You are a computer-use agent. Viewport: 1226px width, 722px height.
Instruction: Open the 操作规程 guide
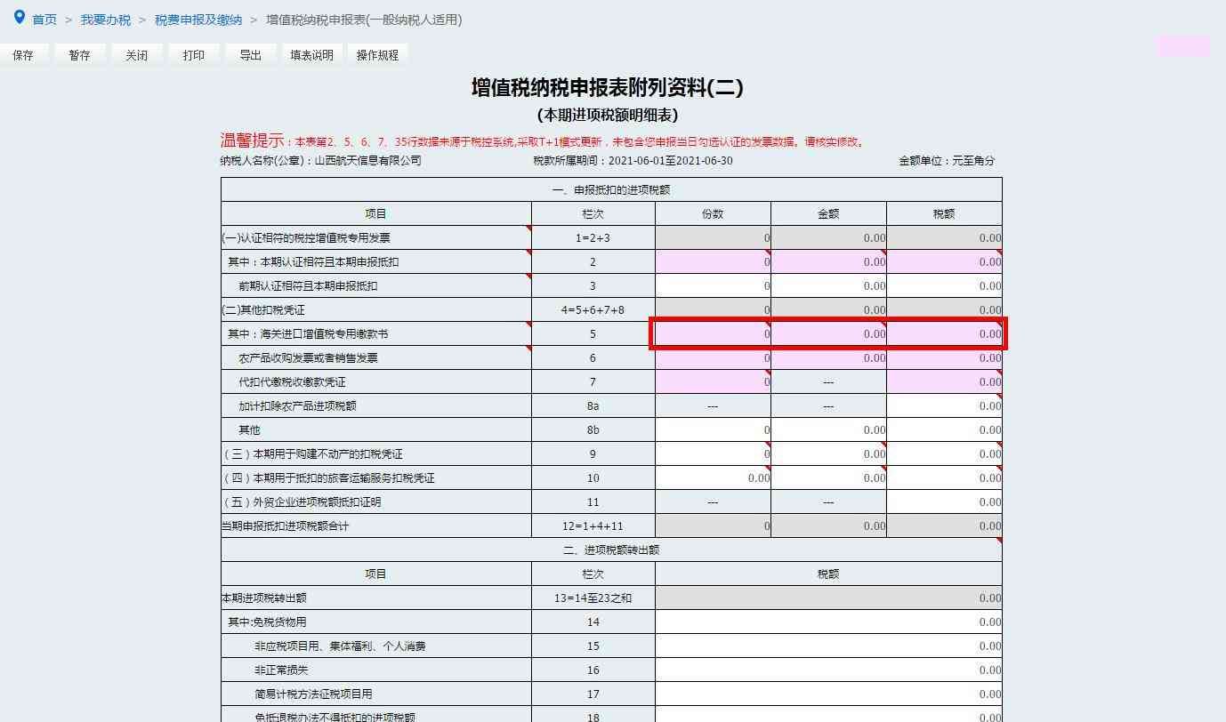click(377, 55)
